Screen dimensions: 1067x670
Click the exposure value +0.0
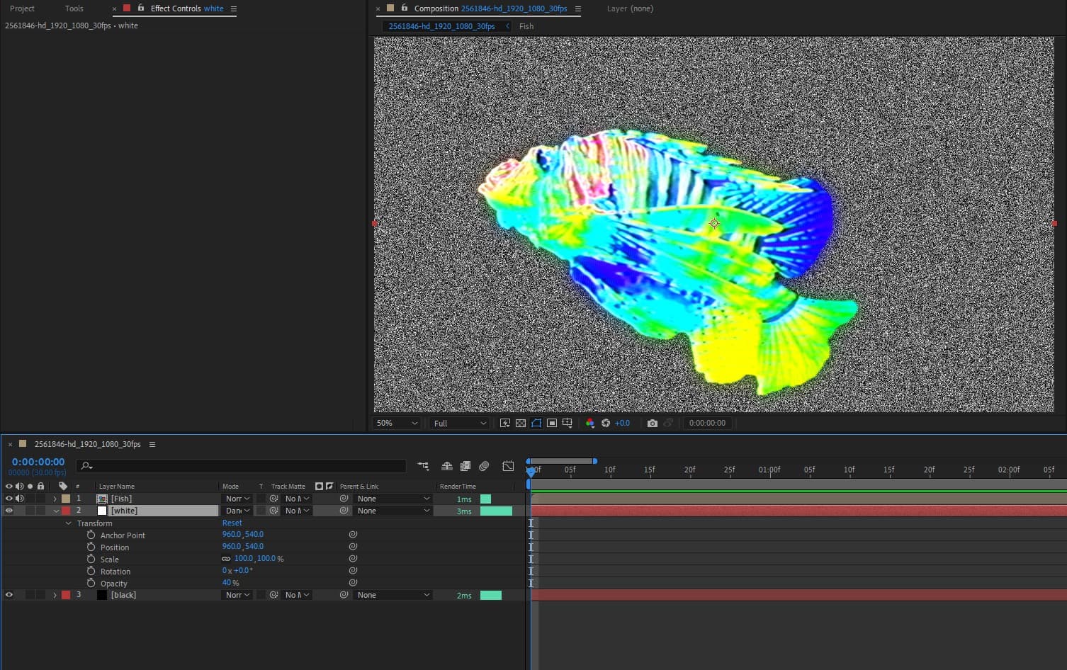click(622, 423)
